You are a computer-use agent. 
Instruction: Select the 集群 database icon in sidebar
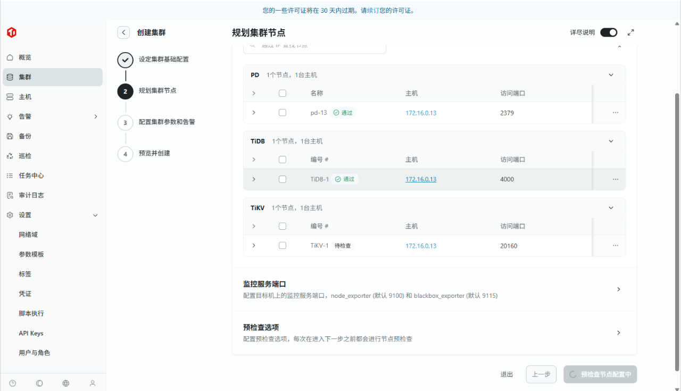[10, 77]
